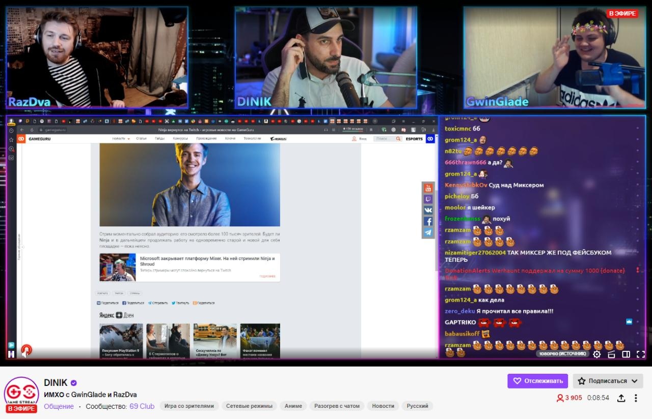Open the Конкурсы menu item on GameGuru
The width and height of the screenshot is (652, 419).
pyautogui.click(x=180, y=138)
